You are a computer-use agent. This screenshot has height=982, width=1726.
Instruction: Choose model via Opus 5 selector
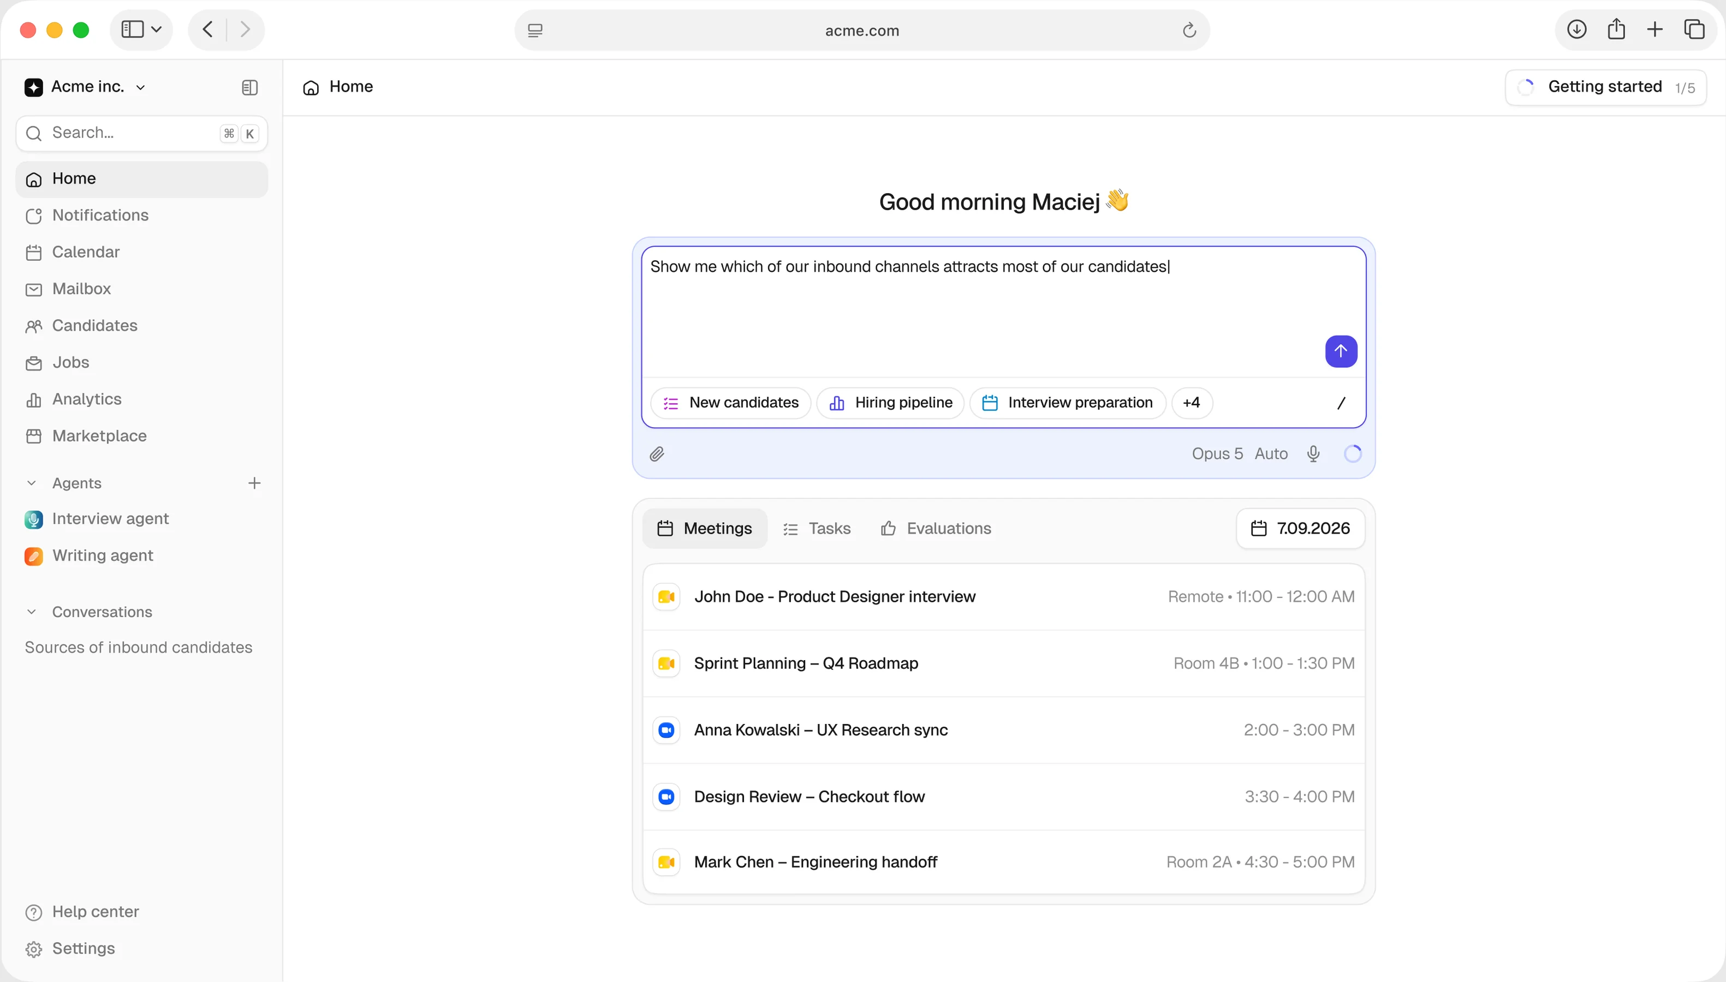[1217, 454]
